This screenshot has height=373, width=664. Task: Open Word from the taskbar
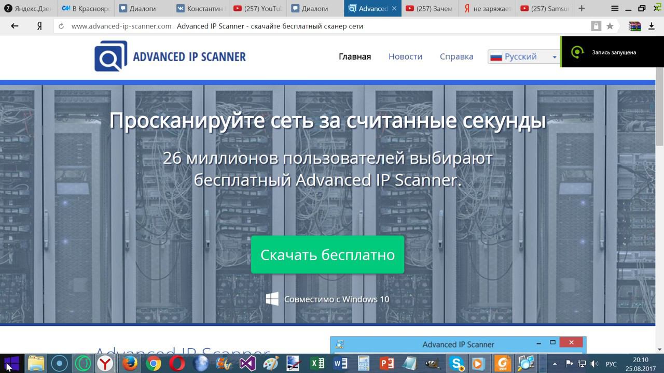coord(341,363)
